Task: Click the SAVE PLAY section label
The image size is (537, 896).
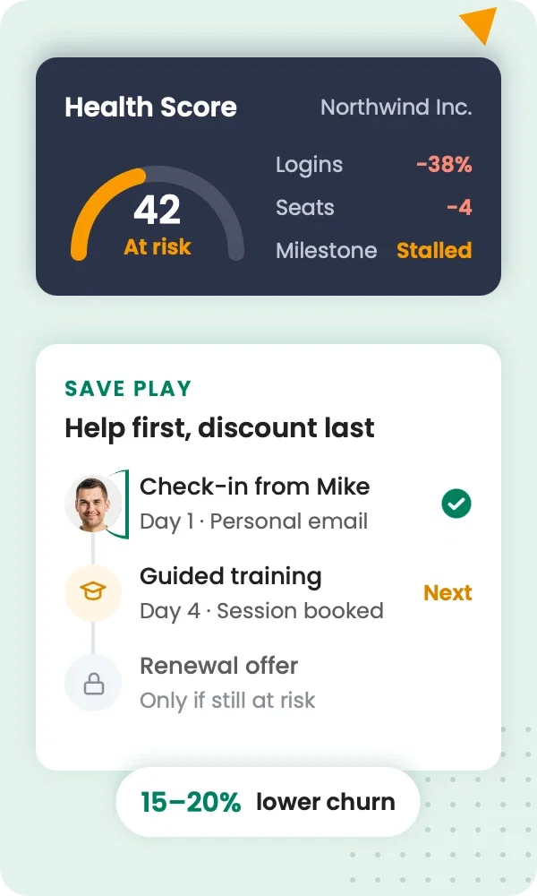Action: tap(128, 389)
